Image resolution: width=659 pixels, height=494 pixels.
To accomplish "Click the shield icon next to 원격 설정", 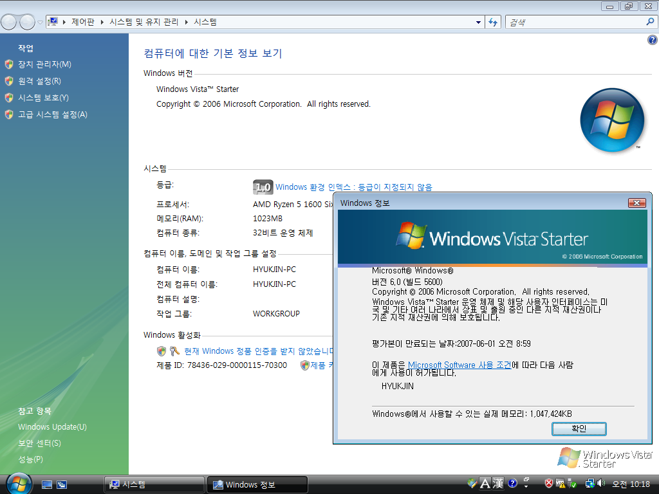I will 9,81.
